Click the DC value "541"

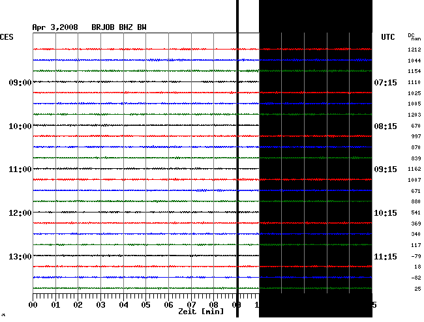point(416,213)
